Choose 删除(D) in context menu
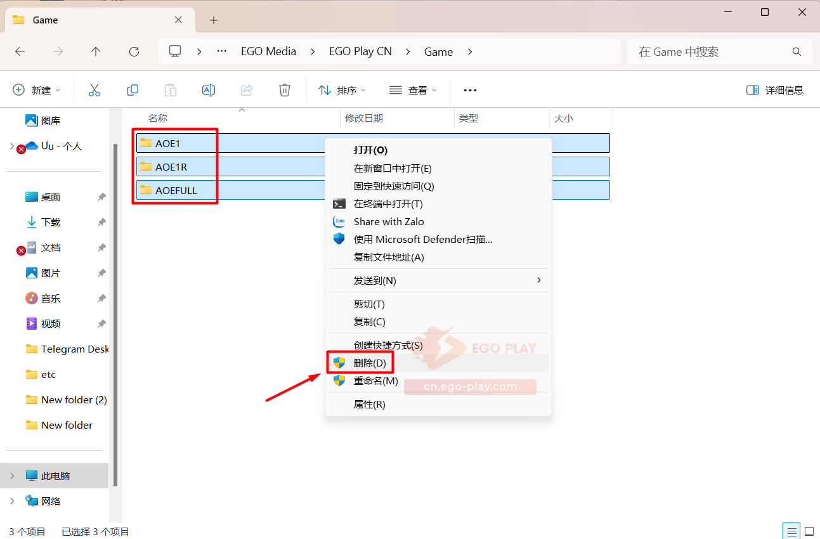 438,363
